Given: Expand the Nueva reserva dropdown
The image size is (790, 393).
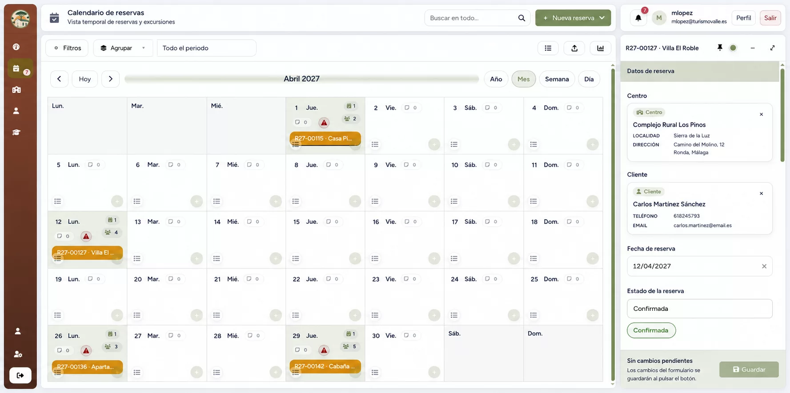Looking at the screenshot, I should (602, 18).
